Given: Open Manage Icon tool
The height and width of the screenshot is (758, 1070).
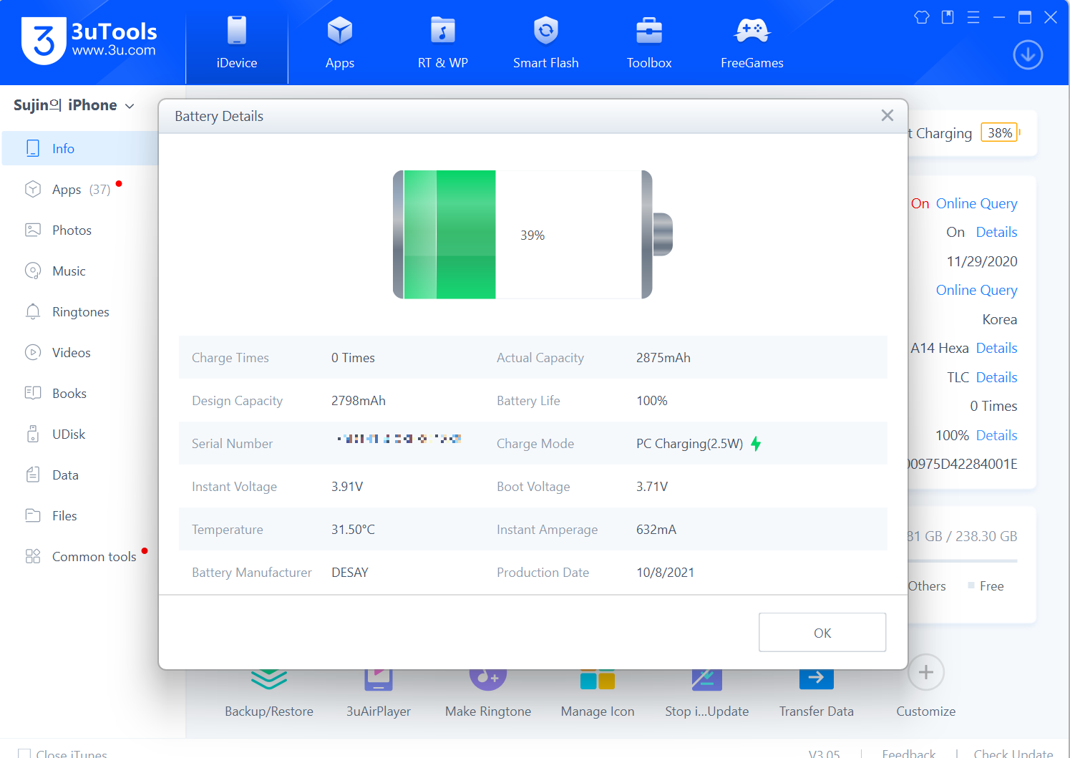Looking at the screenshot, I should (598, 693).
